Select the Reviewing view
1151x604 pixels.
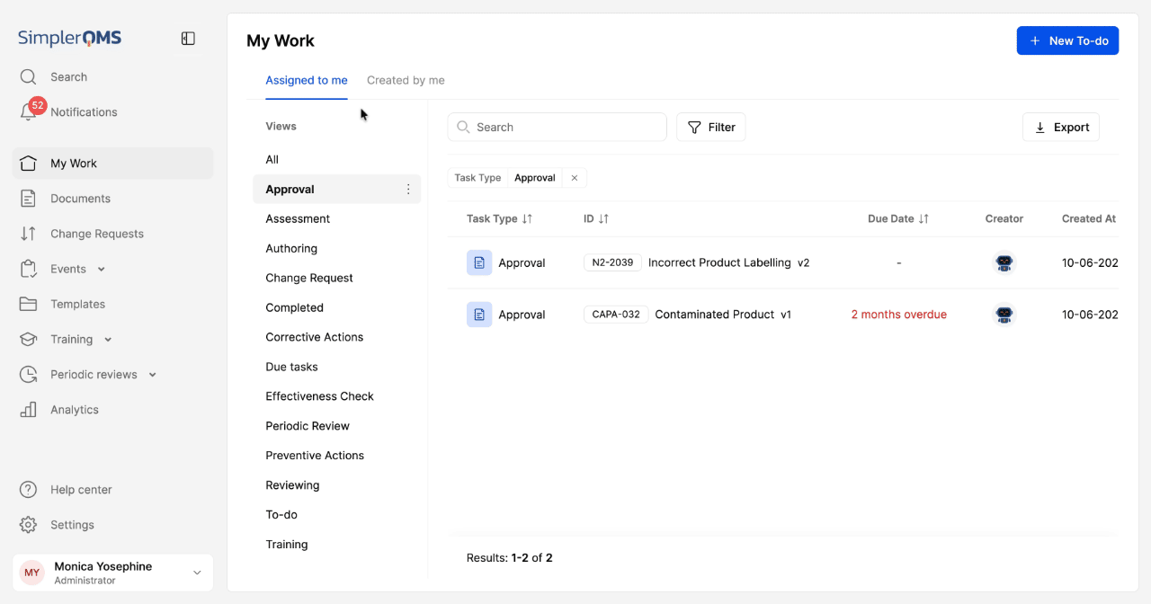pos(337,485)
